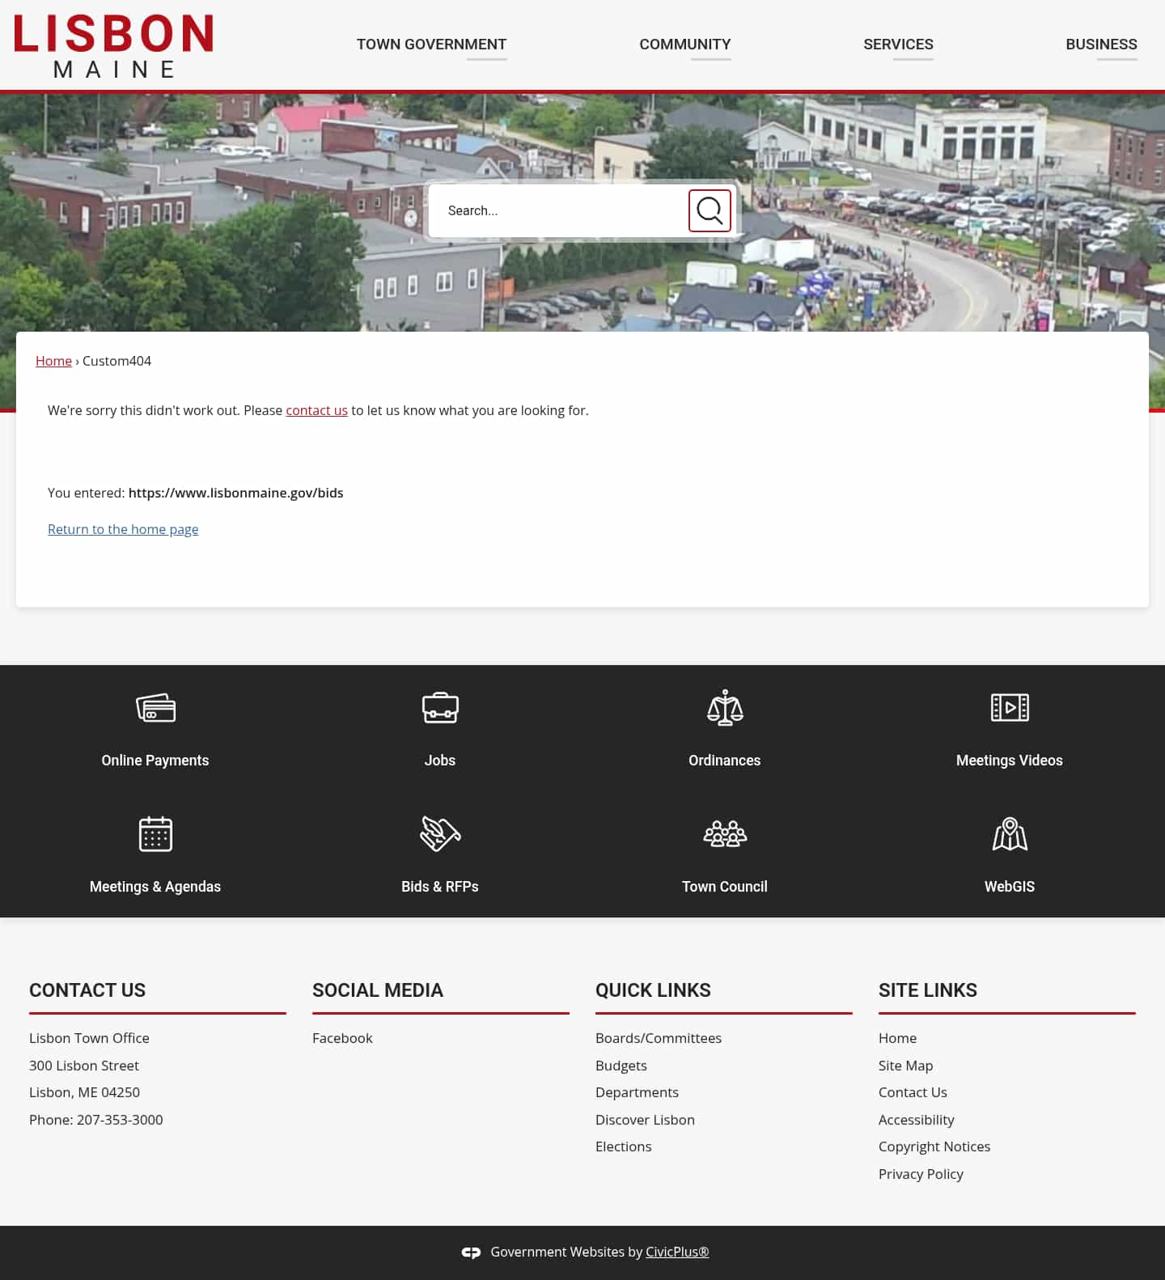1165x1280 pixels.
Task: Open the Jobs text label link
Action: pos(440,761)
